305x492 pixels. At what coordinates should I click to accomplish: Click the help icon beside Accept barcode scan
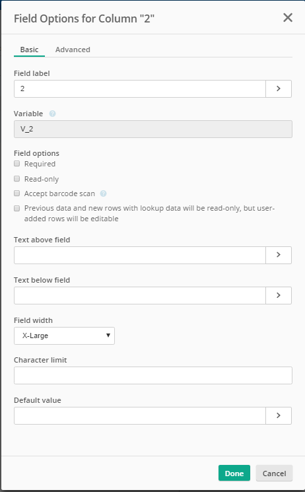click(103, 193)
